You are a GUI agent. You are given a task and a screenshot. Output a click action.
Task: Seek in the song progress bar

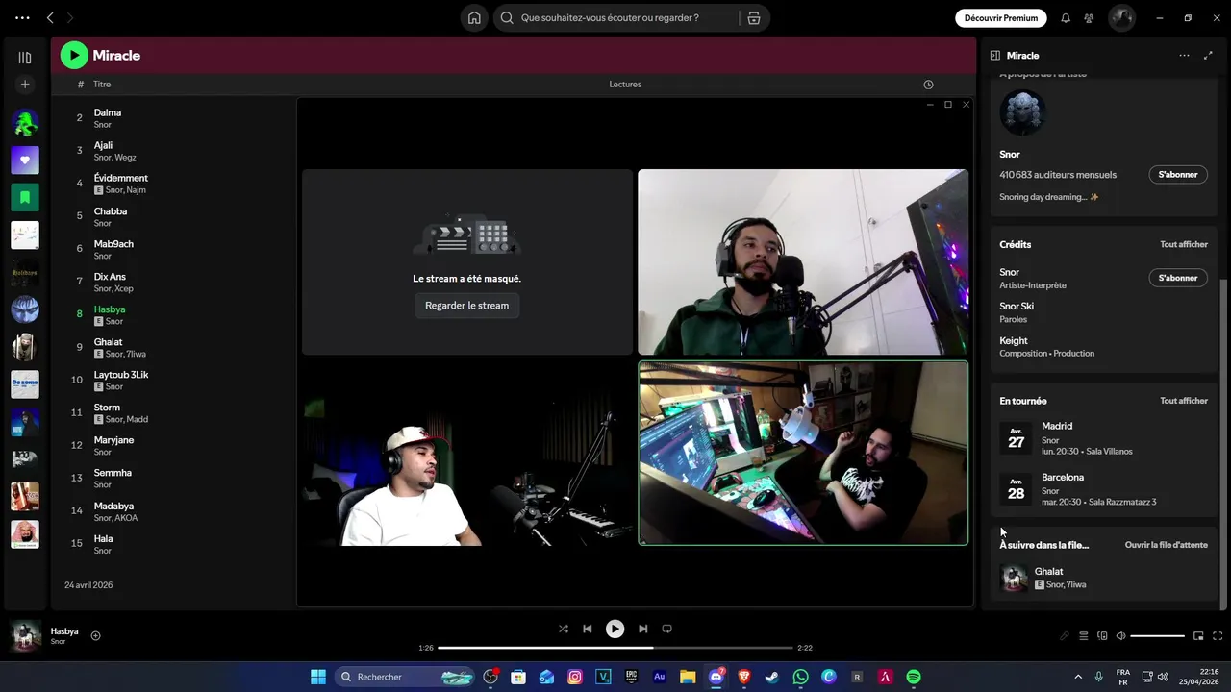(x=615, y=648)
